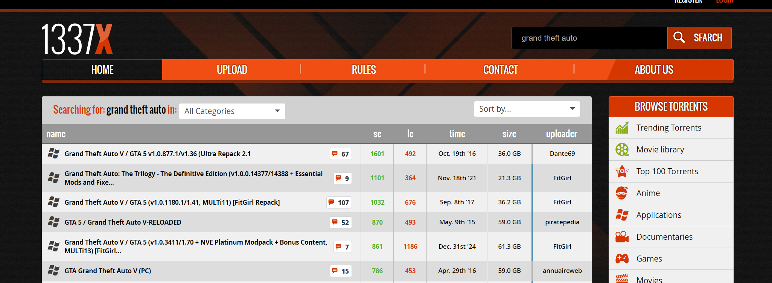Screen dimensions: 772x283
Task: Click the Top 100 Torrents star icon
Action: tap(622, 172)
